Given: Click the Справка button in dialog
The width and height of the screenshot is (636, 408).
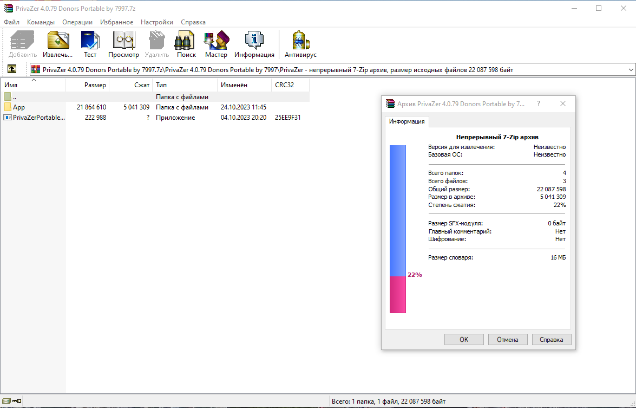Looking at the screenshot, I should [551, 339].
